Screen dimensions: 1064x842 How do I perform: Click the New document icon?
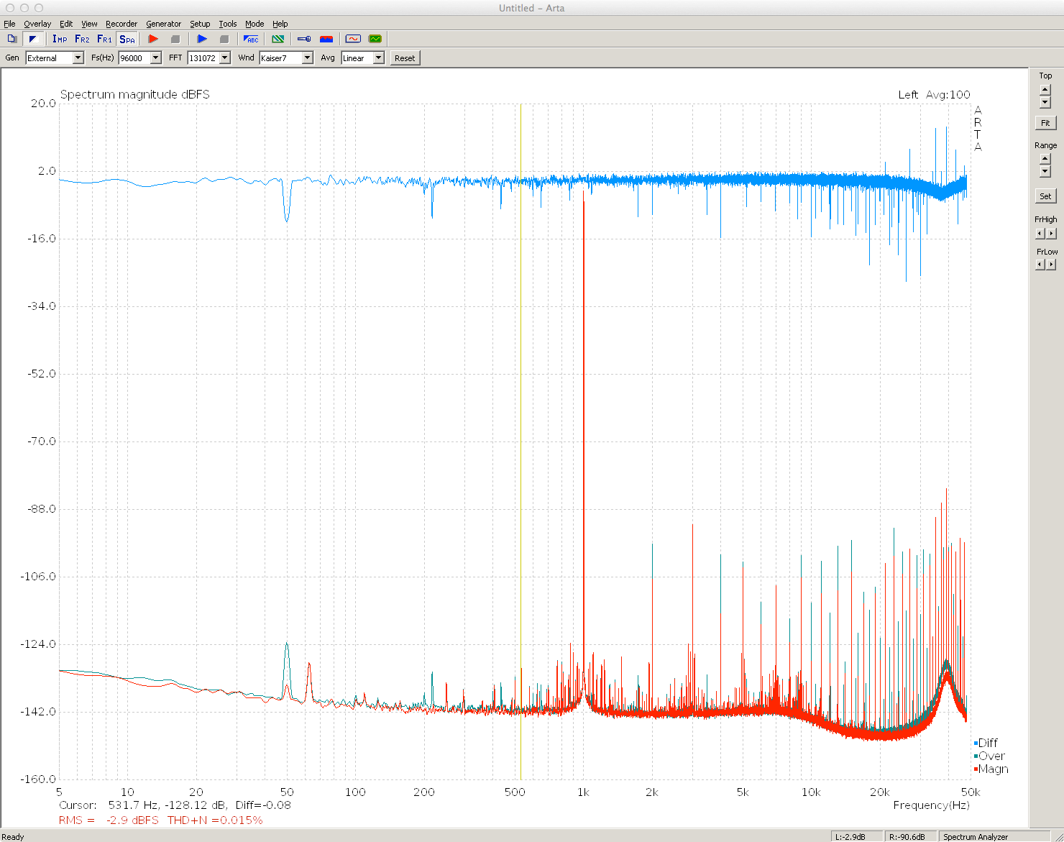click(12, 39)
